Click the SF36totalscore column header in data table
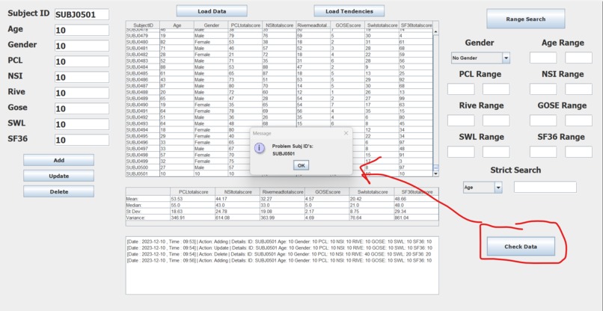Viewport: 603px width, 311px height. [x=416, y=25]
